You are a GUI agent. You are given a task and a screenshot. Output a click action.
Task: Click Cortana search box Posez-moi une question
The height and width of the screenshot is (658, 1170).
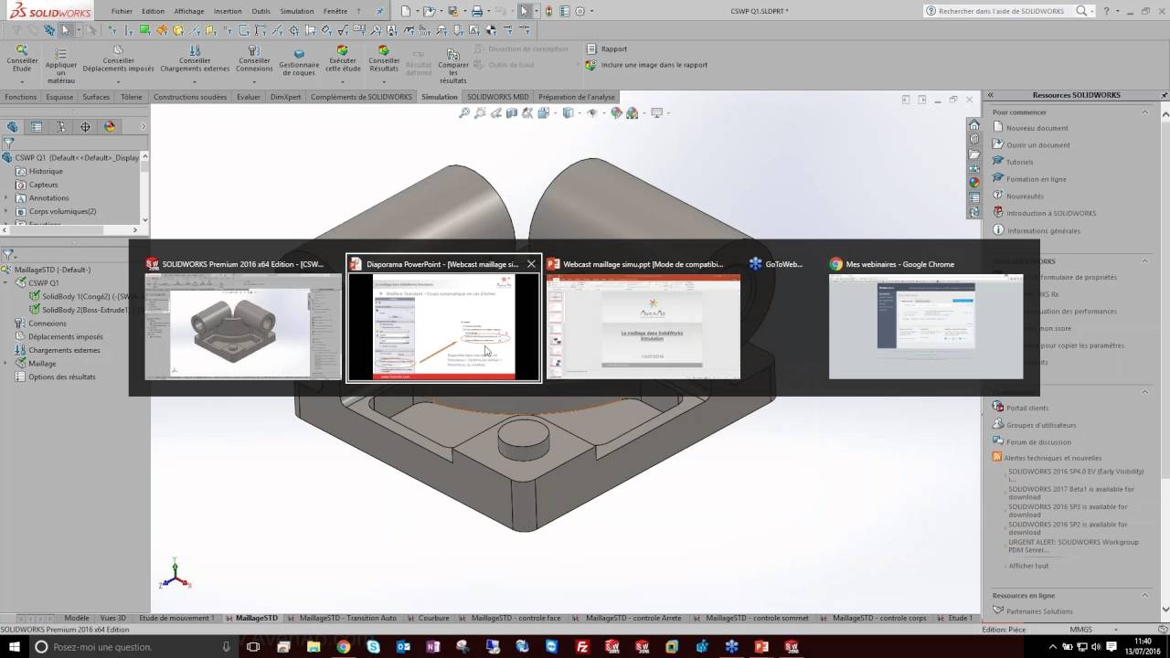coord(133,646)
